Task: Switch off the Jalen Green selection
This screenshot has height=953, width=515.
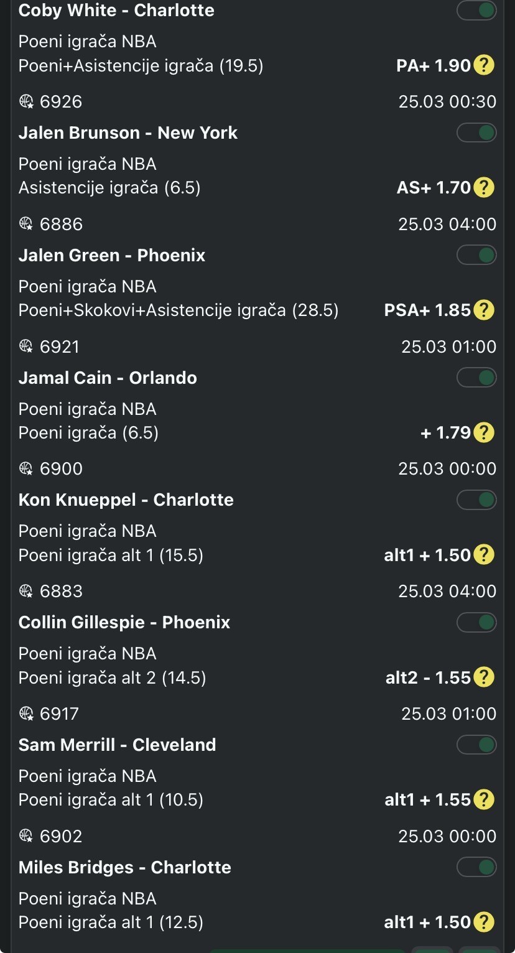Action: (x=476, y=255)
